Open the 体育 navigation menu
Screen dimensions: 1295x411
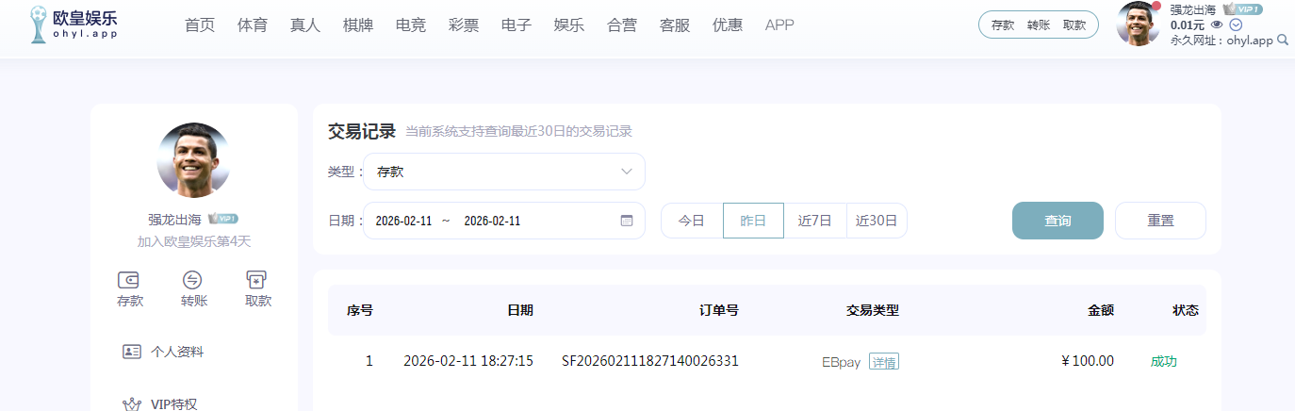253,25
